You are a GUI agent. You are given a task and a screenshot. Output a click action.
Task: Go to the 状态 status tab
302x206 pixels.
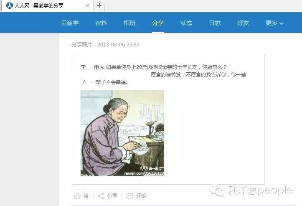(x=186, y=23)
